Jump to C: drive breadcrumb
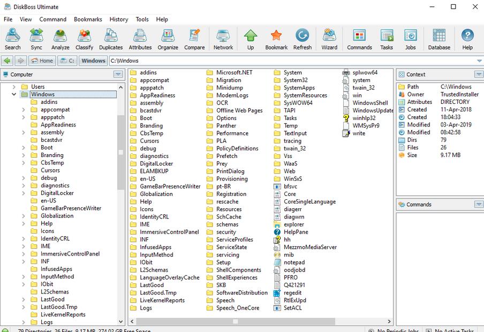This screenshot has height=332, width=484. point(67,61)
